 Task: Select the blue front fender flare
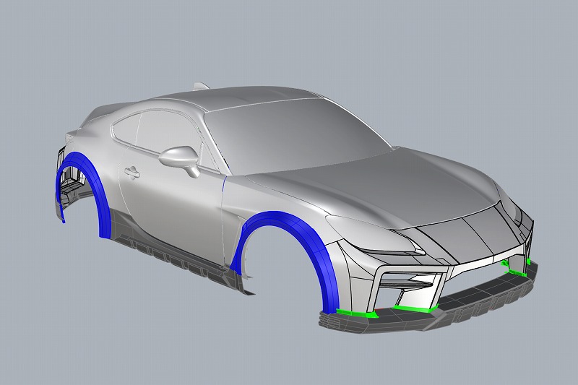pos(318,246)
